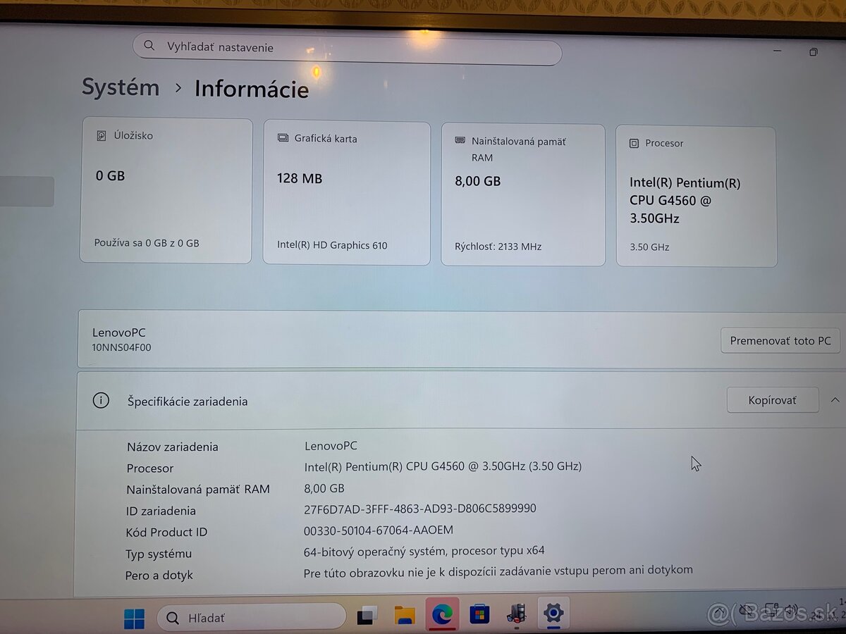846x634 pixels.
Task: Click the Nainštalovaná pamäť RAM icon
Action: (460, 141)
